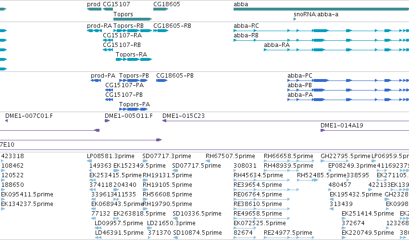Click the abba-PC protein label
Viewport: 409px width, 240px height.
click(x=300, y=76)
